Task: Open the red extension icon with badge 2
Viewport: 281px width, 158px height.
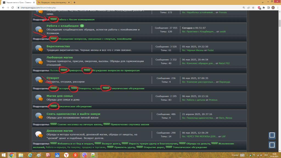Action: pos(259,8)
